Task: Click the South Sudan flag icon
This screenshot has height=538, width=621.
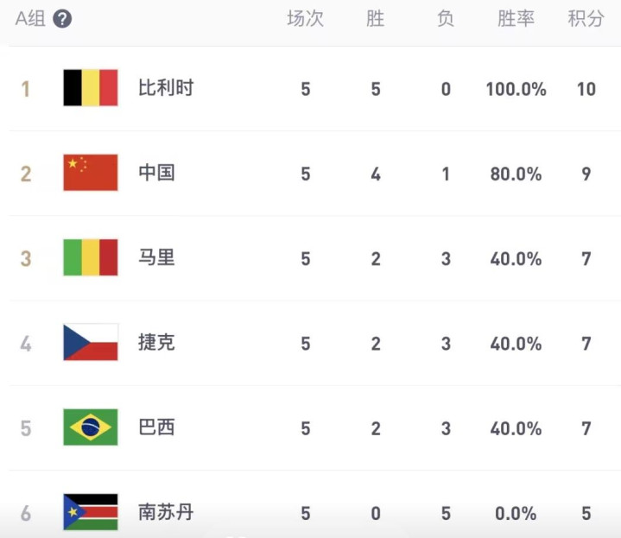Action: coord(91,512)
